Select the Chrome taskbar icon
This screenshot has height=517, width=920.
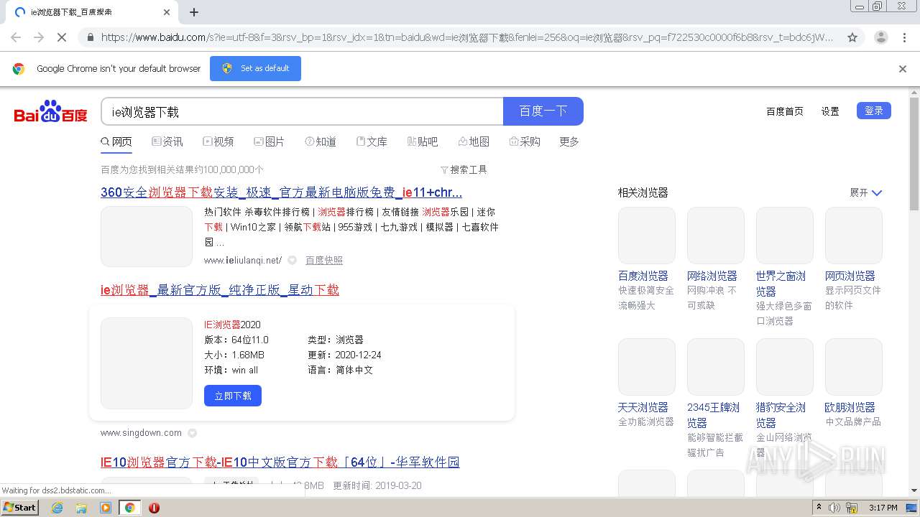click(130, 508)
